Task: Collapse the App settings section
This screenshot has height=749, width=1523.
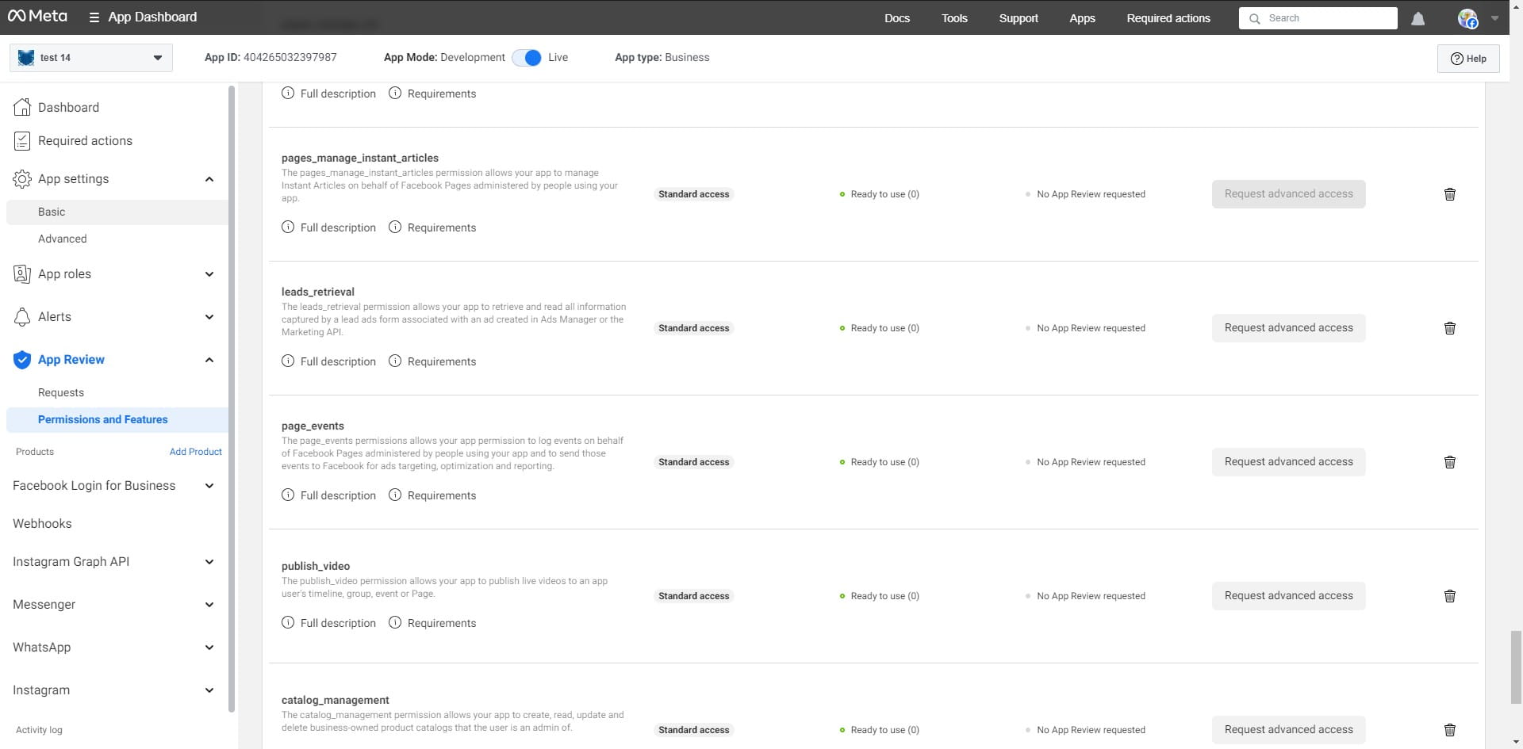Action: coord(209,179)
